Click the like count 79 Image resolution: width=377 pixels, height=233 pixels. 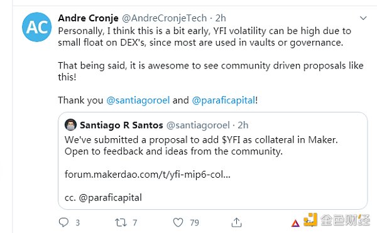point(195,223)
